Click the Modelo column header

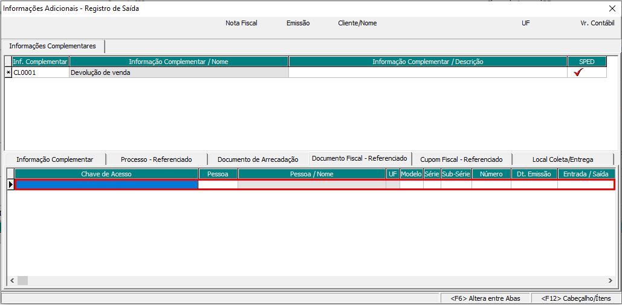[412, 174]
